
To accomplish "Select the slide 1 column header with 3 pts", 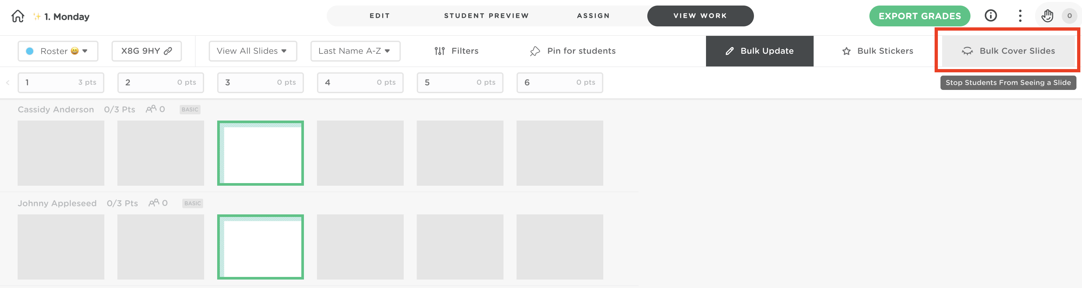I will coord(61,82).
